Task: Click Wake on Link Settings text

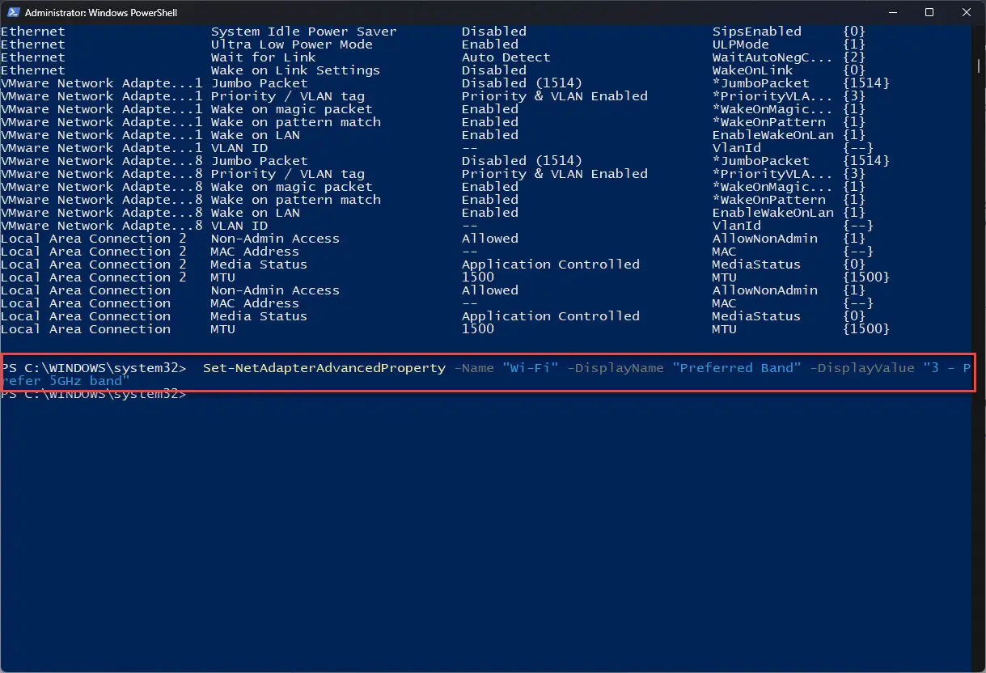Action: (x=295, y=70)
